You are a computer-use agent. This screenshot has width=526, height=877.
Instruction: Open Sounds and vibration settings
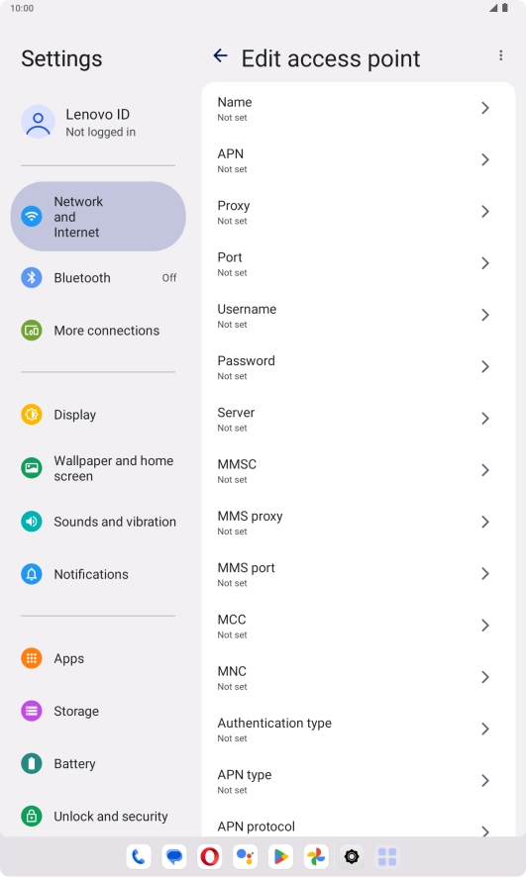coord(98,522)
